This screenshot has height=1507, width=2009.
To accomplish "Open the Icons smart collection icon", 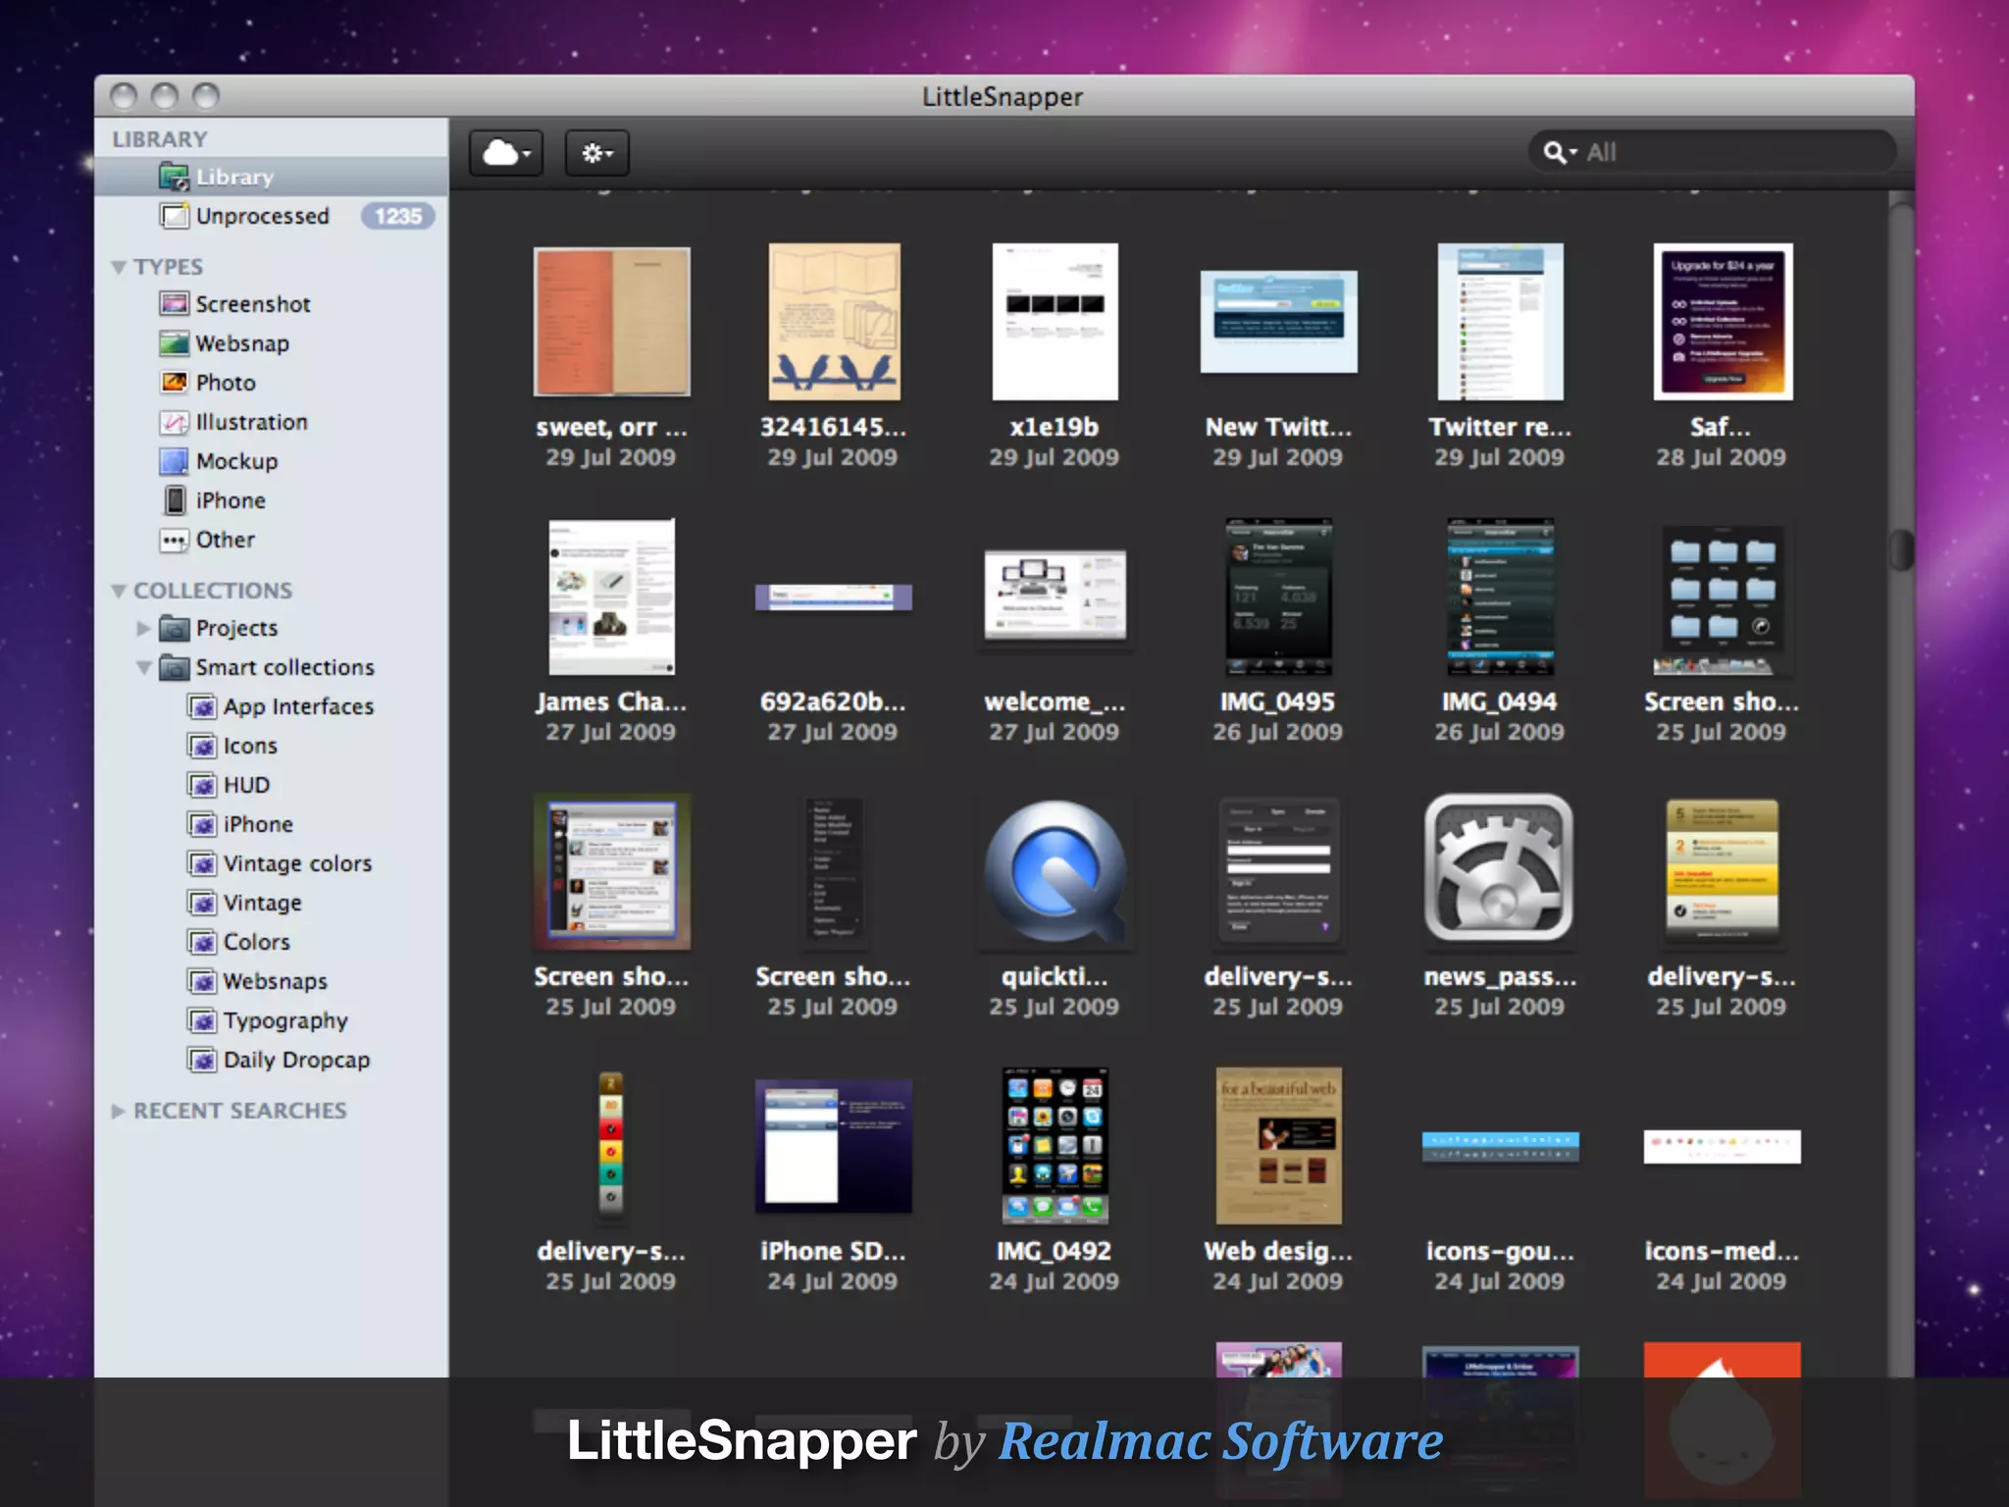I will 202,746.
